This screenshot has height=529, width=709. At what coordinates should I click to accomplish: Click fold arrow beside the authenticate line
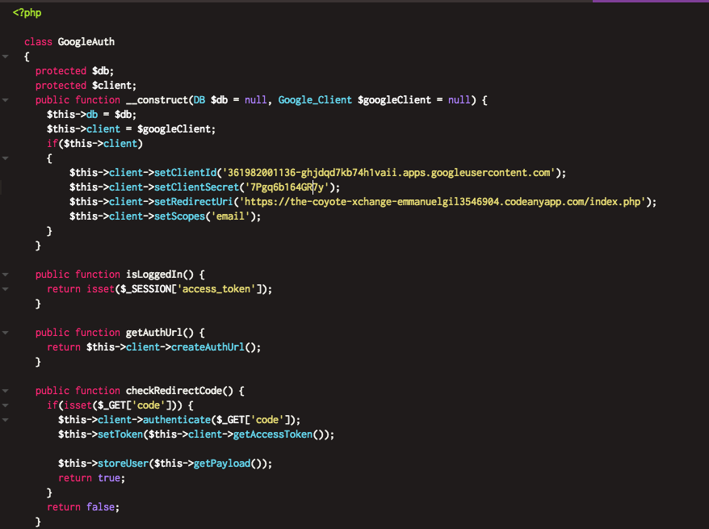click(6, 420)
